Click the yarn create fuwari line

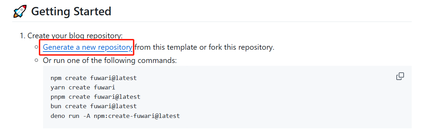coord(83,87)
